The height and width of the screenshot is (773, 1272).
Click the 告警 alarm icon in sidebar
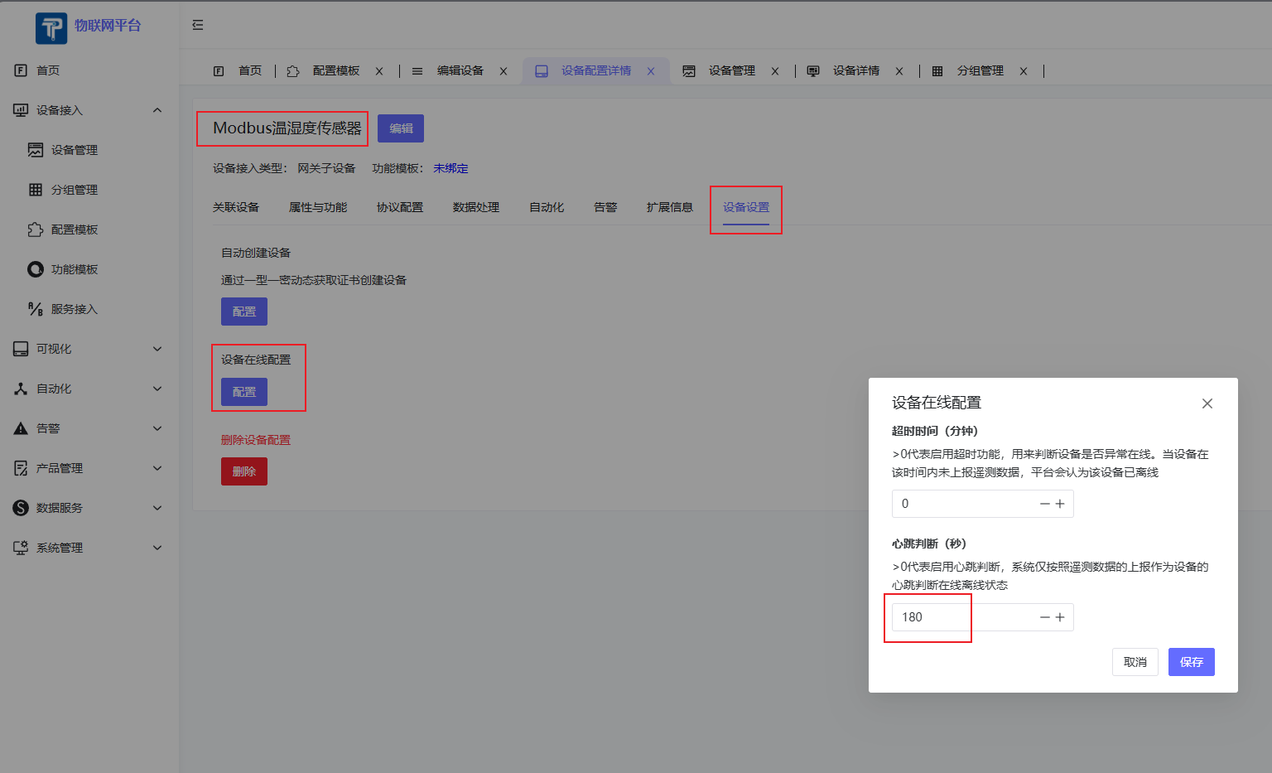pos(20,428)
